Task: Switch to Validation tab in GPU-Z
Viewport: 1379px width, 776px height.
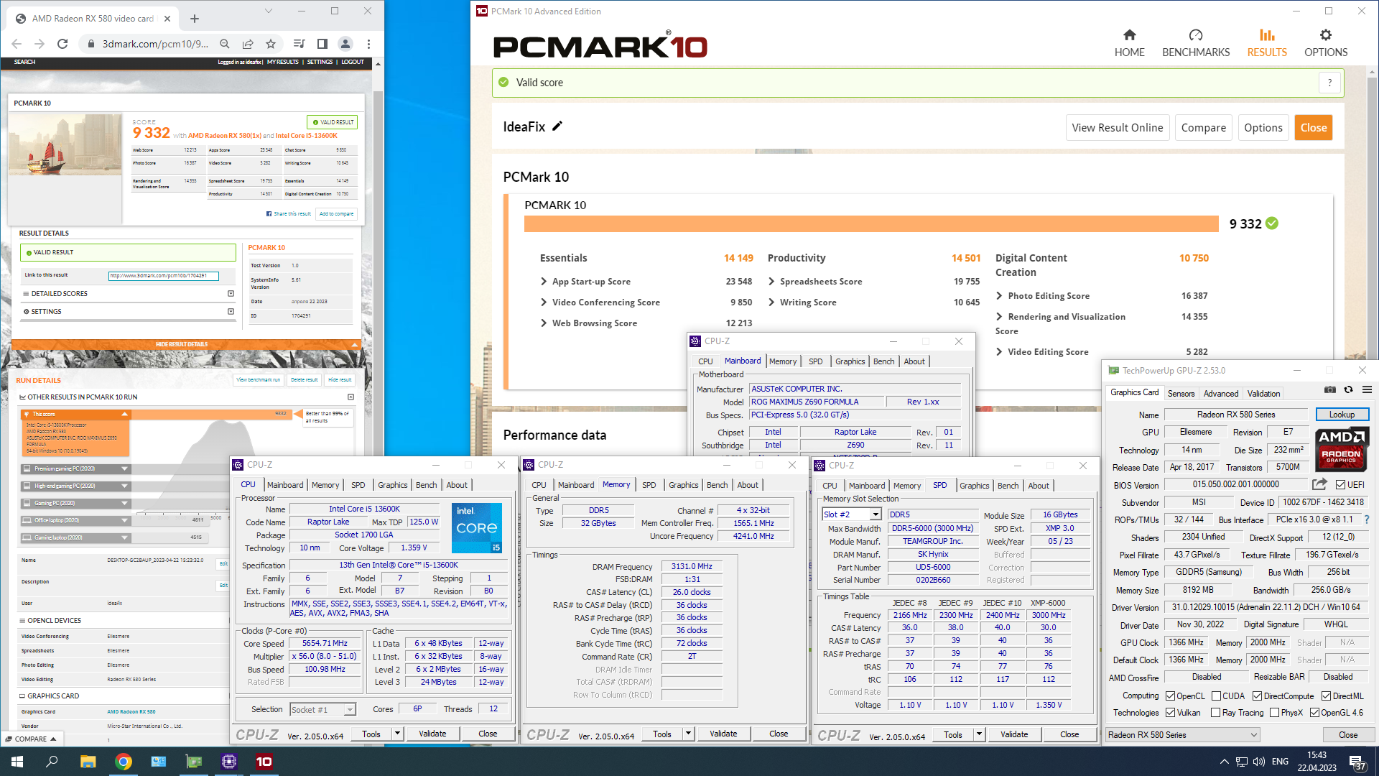Action: pyautogui.click(x=1263, y=393)
